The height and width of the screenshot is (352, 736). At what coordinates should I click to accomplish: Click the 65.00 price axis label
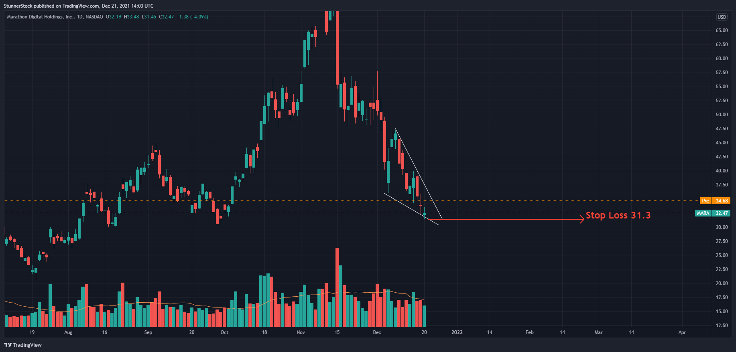[x=722, y=30]
